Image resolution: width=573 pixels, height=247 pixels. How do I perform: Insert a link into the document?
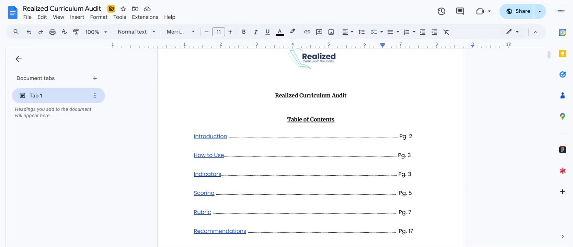coord(307,32)
